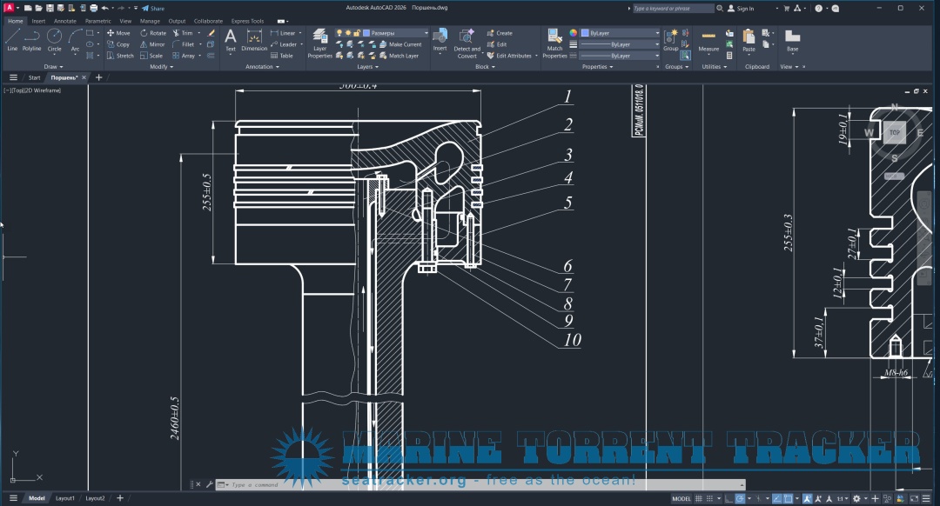This screenshot has width=940, height=506.
Task: Expand the Modify panel
Action: tap(161, 66)
